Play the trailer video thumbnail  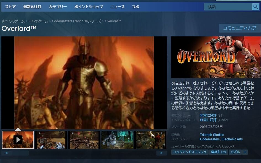(x=18, y=140)
